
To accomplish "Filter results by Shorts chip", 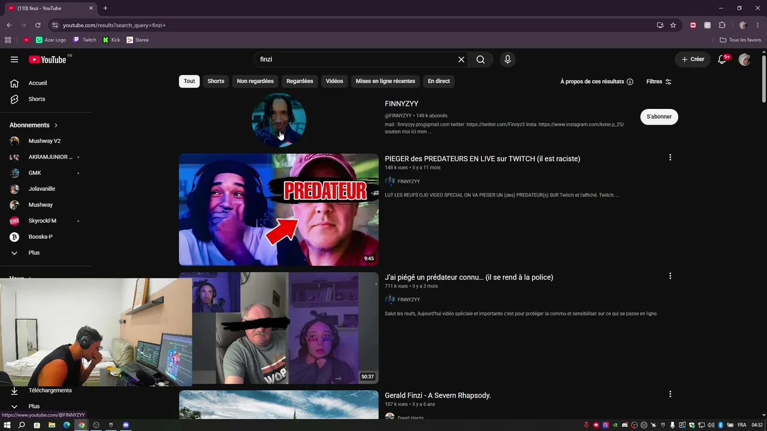I will 216,81.
